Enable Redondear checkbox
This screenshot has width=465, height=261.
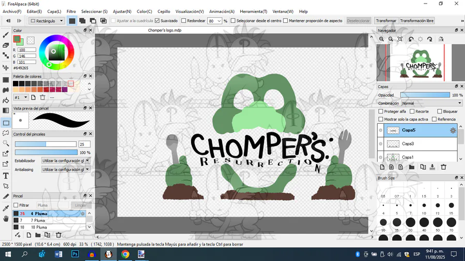tap(183, 21)
